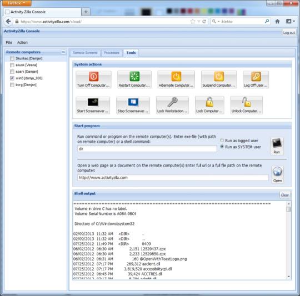Run the entered shell command
This screenshot has height=296, width=300.
coord(277,146)
